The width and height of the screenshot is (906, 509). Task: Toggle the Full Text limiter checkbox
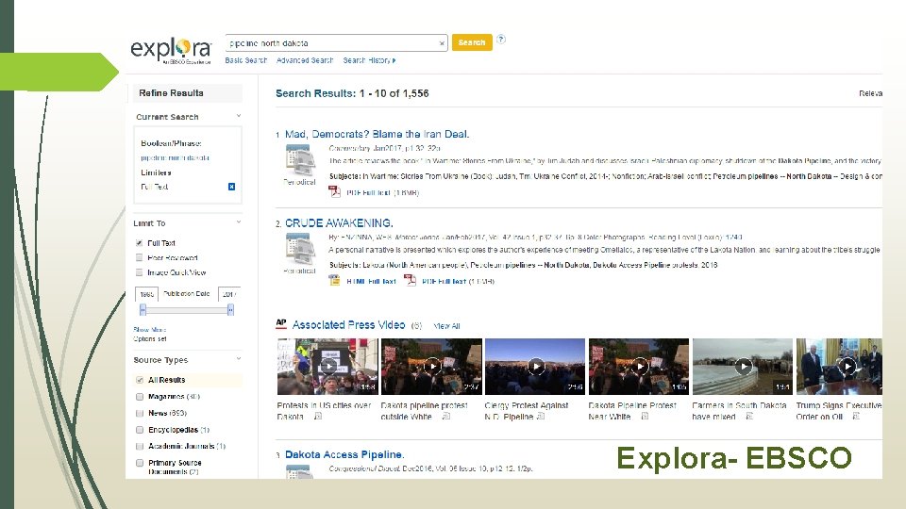coord(140,243)
